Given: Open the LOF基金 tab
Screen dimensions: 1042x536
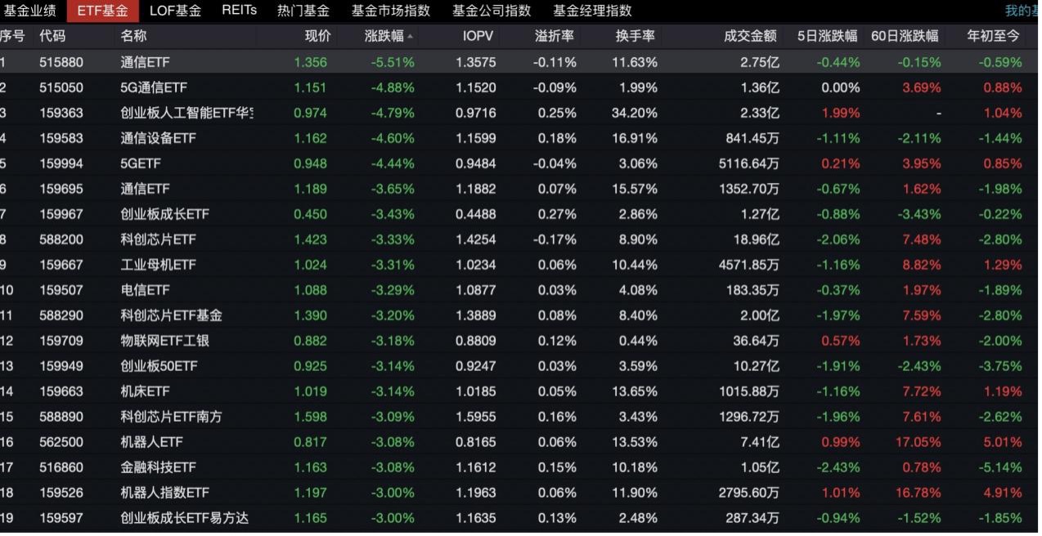Looking at the screenshot, I should pos(175,11).
